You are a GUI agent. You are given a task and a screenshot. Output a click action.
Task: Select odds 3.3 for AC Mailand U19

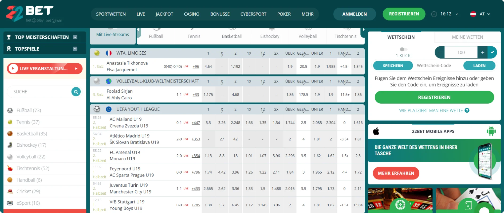click(x=208, y=123)
